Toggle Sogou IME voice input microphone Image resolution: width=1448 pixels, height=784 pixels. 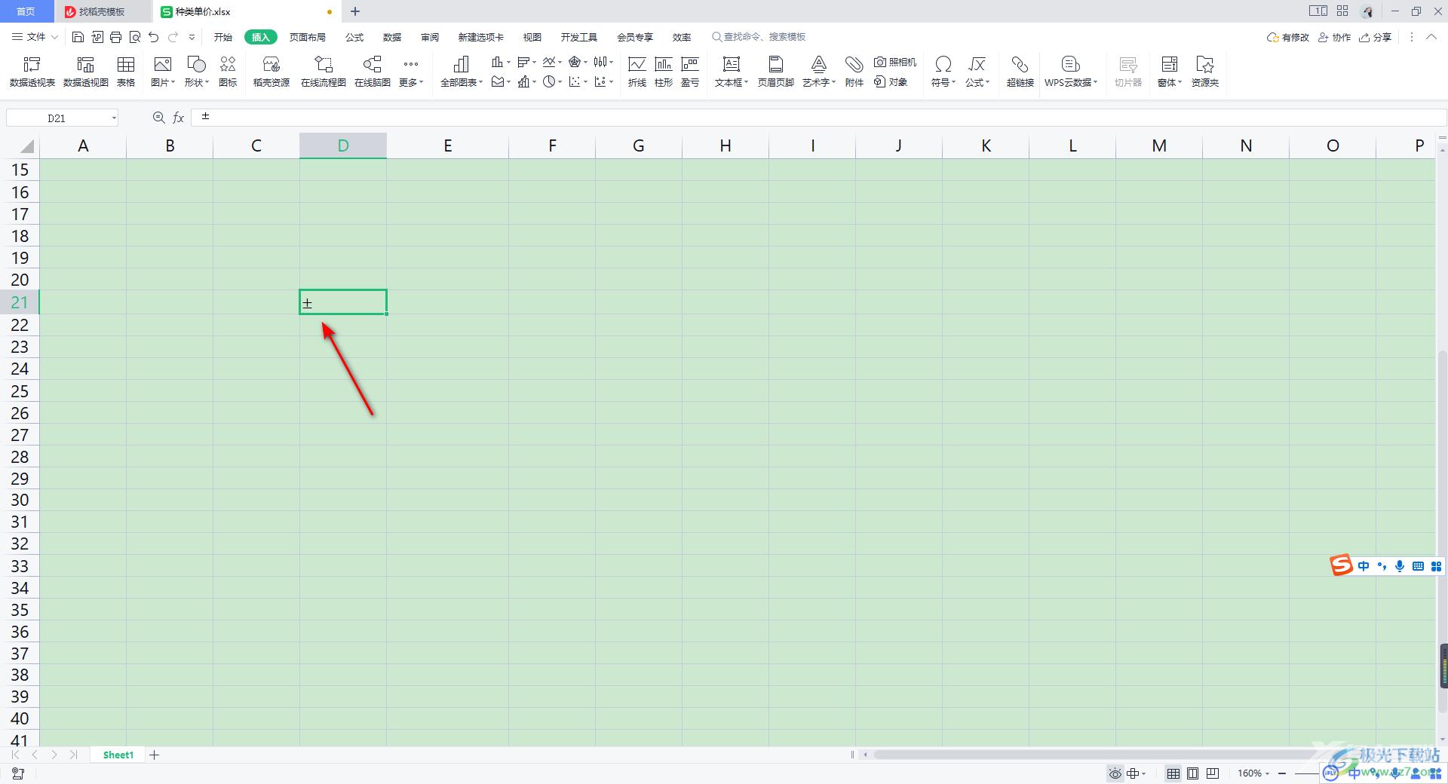[1400, 566]
